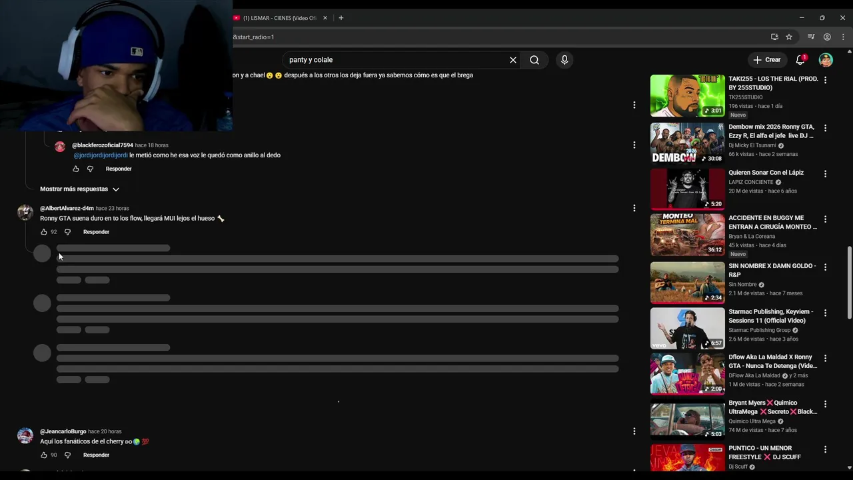Open options for Starmac Publishing Sessions 11 video
Viewport: 853px width, 480px height.
point(825,313)
